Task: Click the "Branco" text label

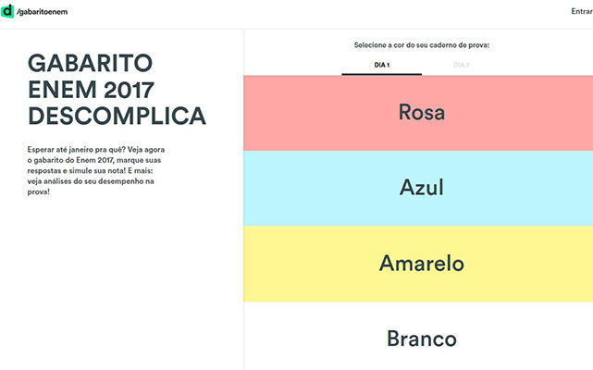Action: tap(421, 339)
